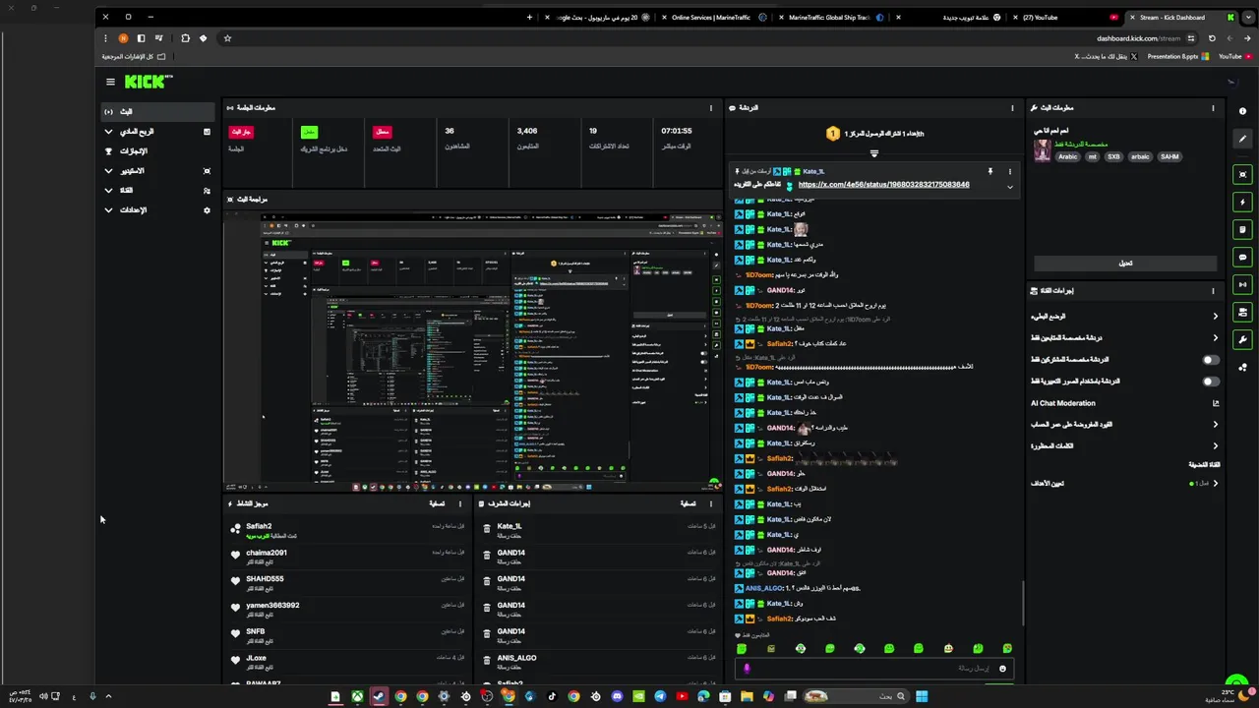Open the Kick hamburger menu
Screen dimensions: 1259x708
pyautogui.click(x=110, y=82)
